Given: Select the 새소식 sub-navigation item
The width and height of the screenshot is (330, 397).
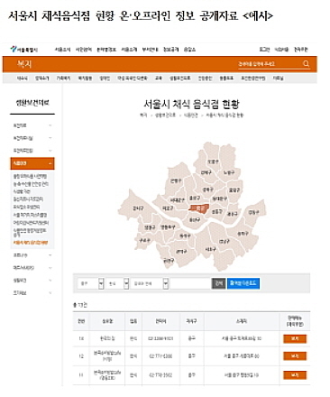Looking at the screenshot, I should (22, 78).
